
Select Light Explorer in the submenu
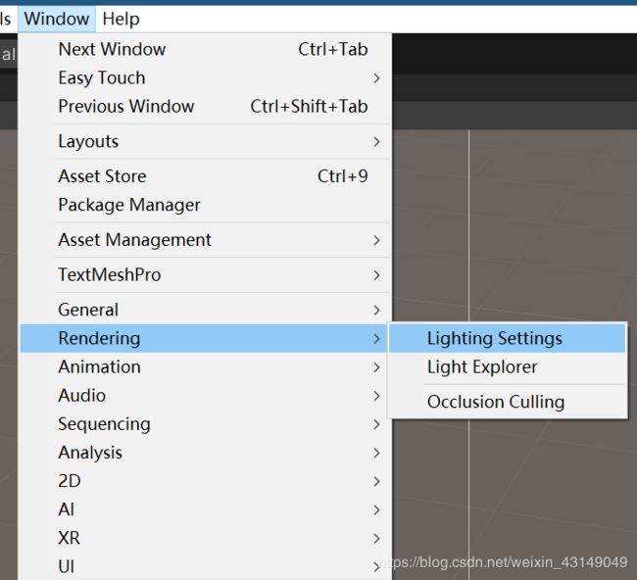(x=507, y=367)
